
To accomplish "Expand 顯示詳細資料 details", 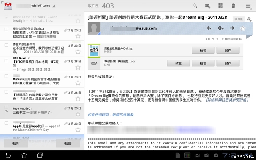I will pyautogui.click(x=232, y=39).
